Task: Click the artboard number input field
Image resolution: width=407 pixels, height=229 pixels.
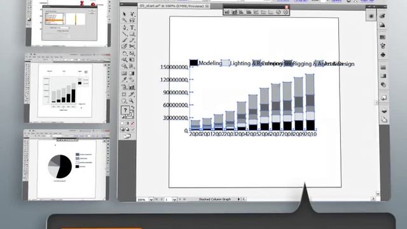Action: (x=168, y=200)
